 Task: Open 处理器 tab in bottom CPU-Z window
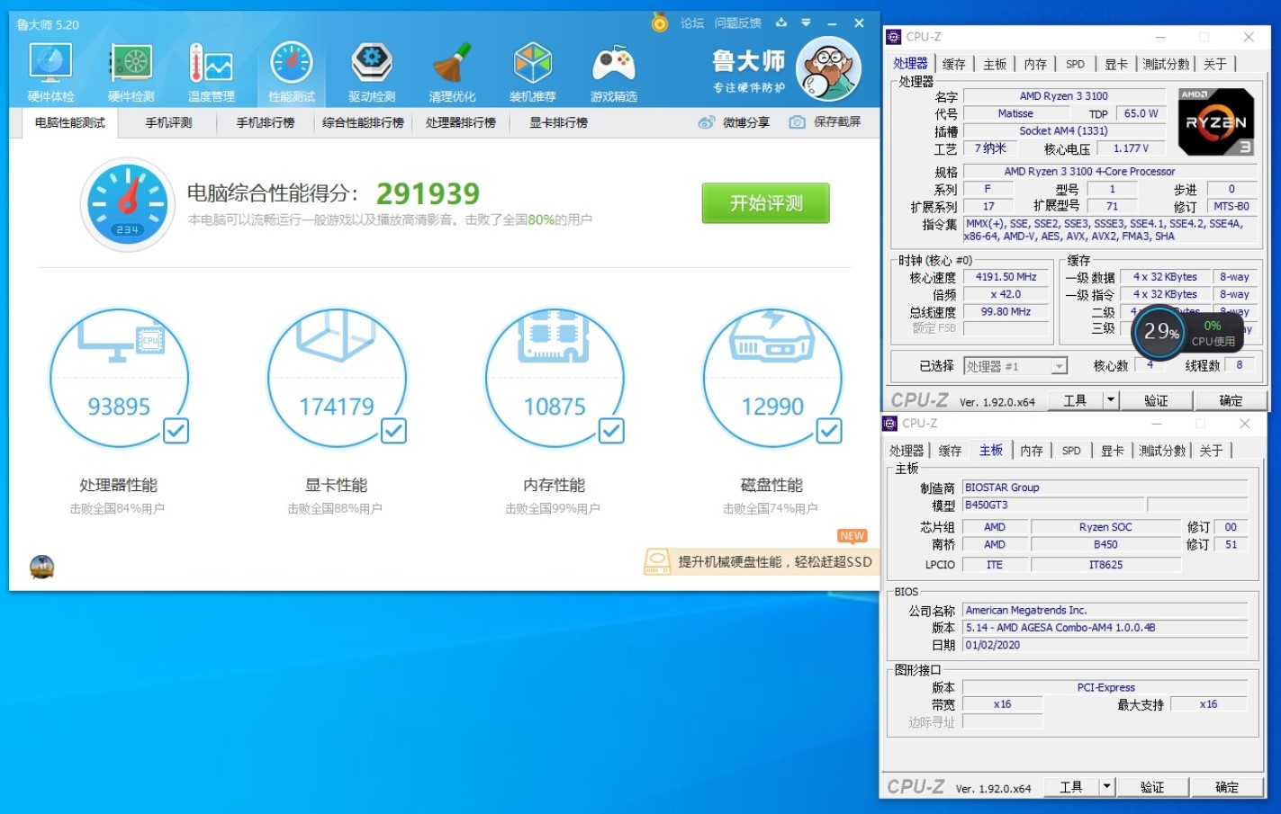click(x=907, y=451)
